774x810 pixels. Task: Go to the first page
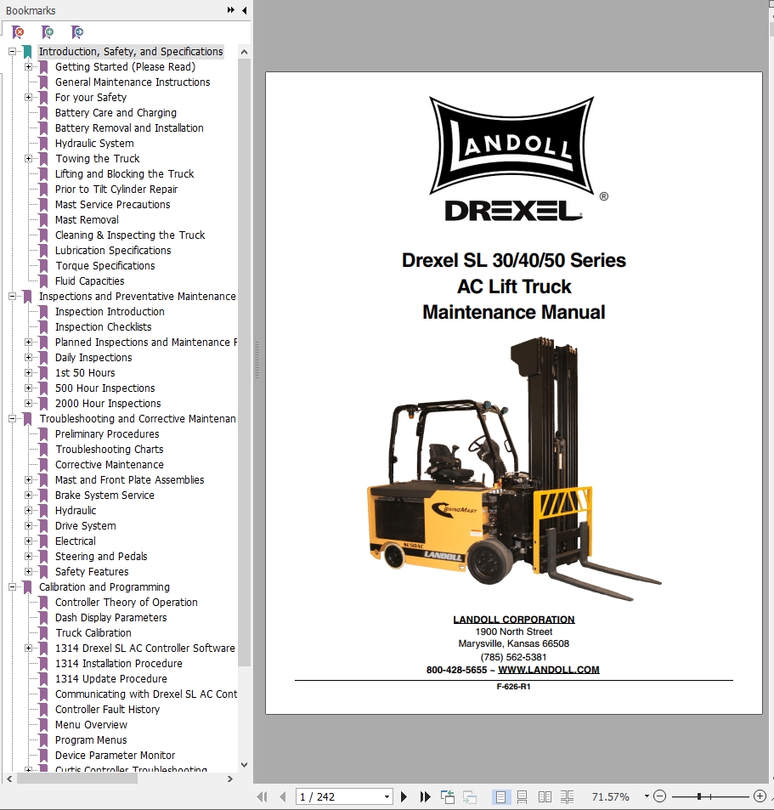tap(263, 796)
